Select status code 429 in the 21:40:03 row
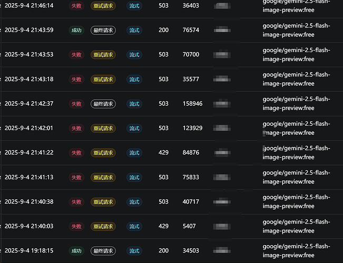 tap(164, 226)
